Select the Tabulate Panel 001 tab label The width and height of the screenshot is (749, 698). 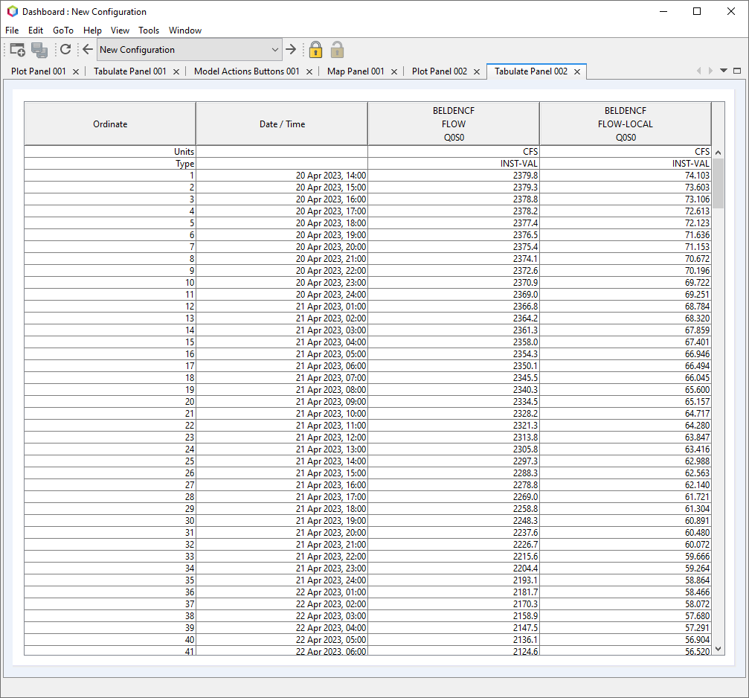click(130, 71)
